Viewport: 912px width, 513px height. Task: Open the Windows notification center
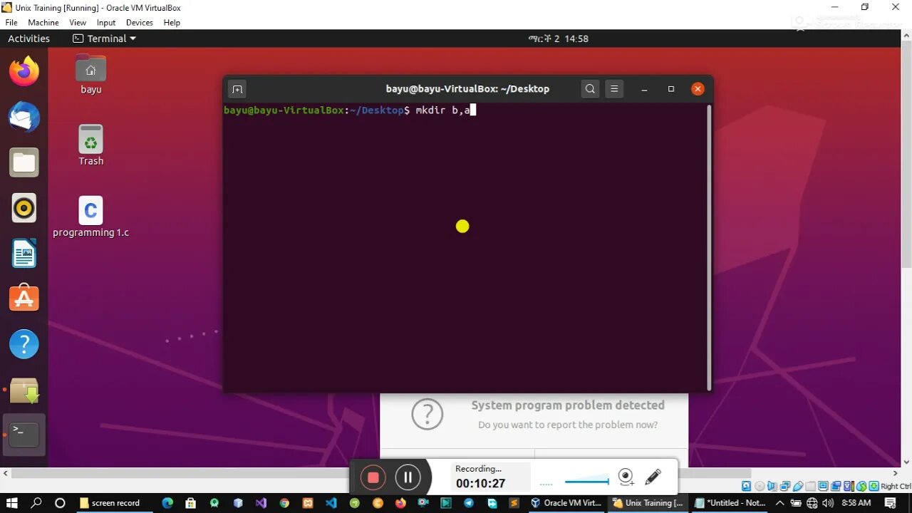pos(891,503)
